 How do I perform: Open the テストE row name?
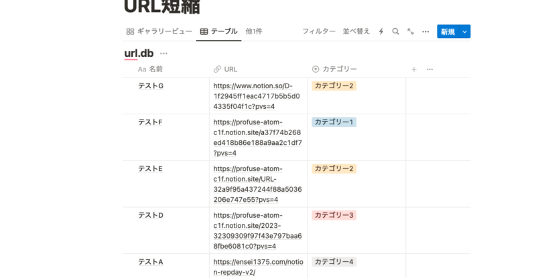150,169
